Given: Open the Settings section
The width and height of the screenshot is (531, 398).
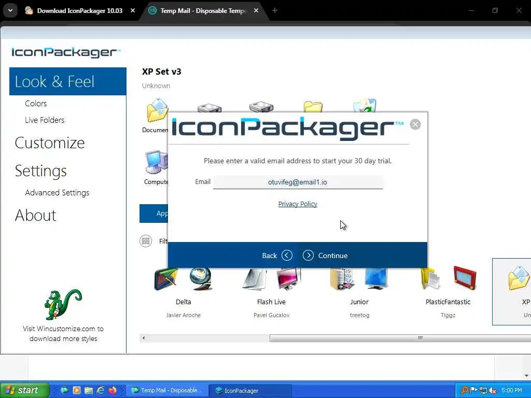Looking at the screenshot, I should [x=40, y=171].
